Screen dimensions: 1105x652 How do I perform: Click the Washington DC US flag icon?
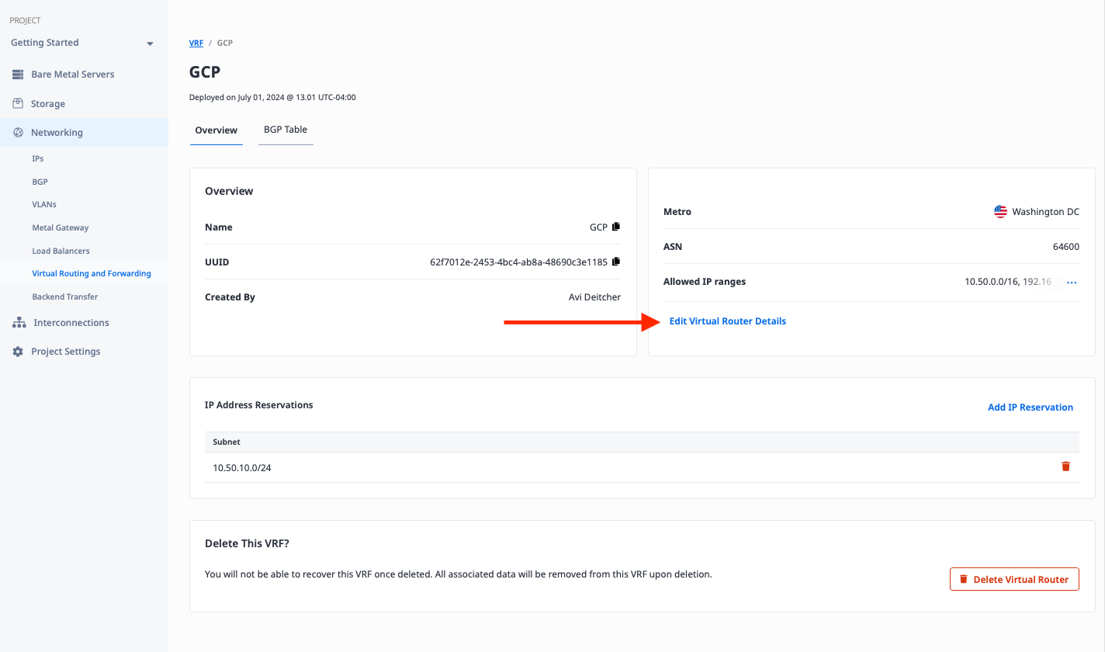(x=1001, y=212)
